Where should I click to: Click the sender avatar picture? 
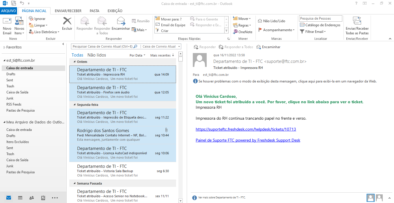tap(200, 60)
